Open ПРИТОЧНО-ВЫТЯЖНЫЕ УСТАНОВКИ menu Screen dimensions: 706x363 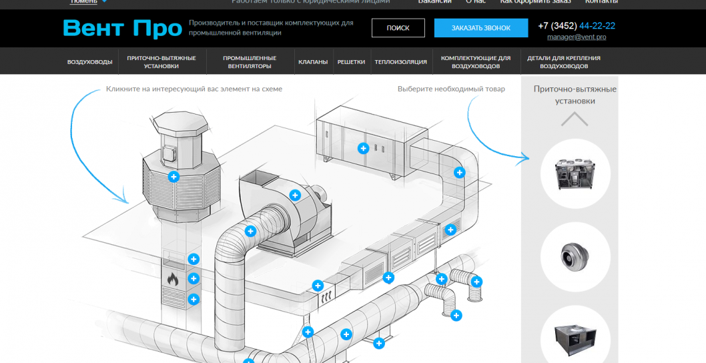point(161,61)
